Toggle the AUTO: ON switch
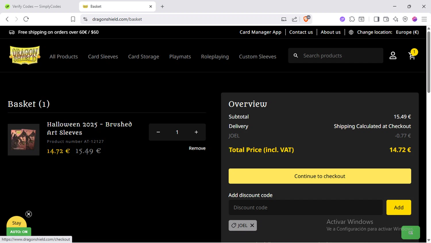Viewport: 431px width, 243px height. tap(19, 232)
